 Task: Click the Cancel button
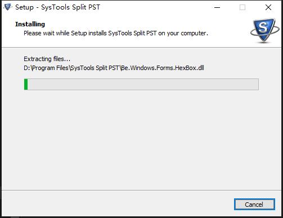pos(254,205)
